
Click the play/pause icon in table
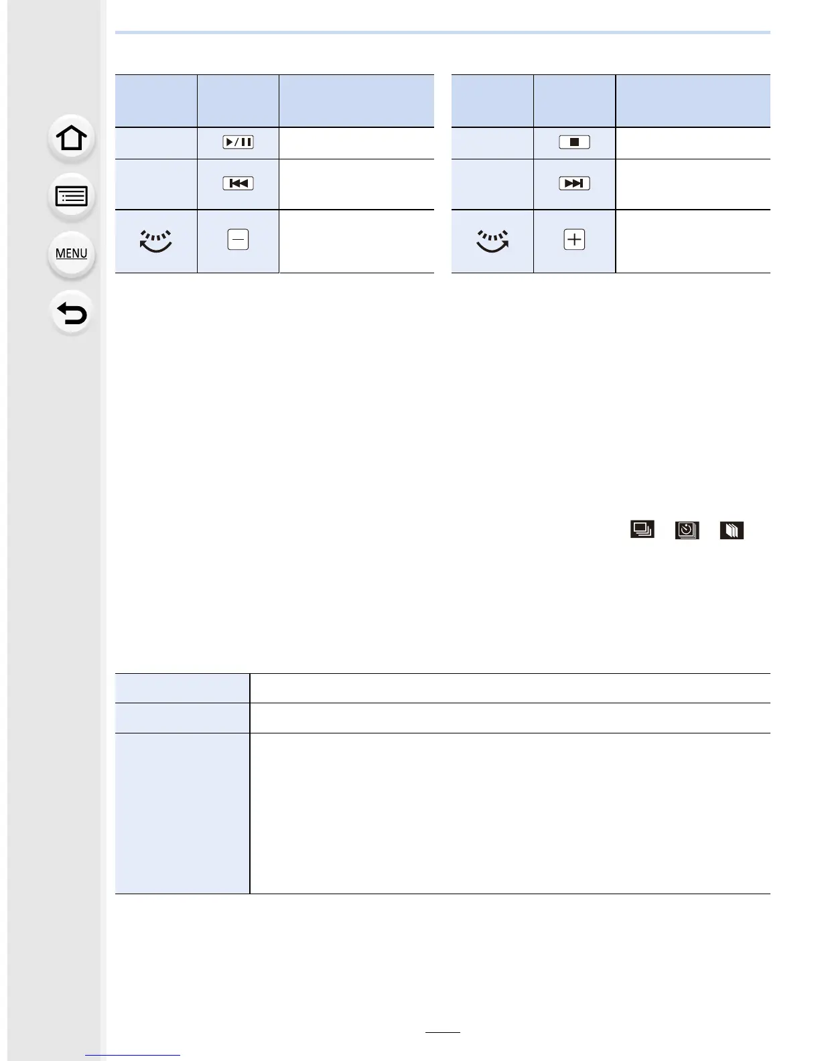pos(238,142)
